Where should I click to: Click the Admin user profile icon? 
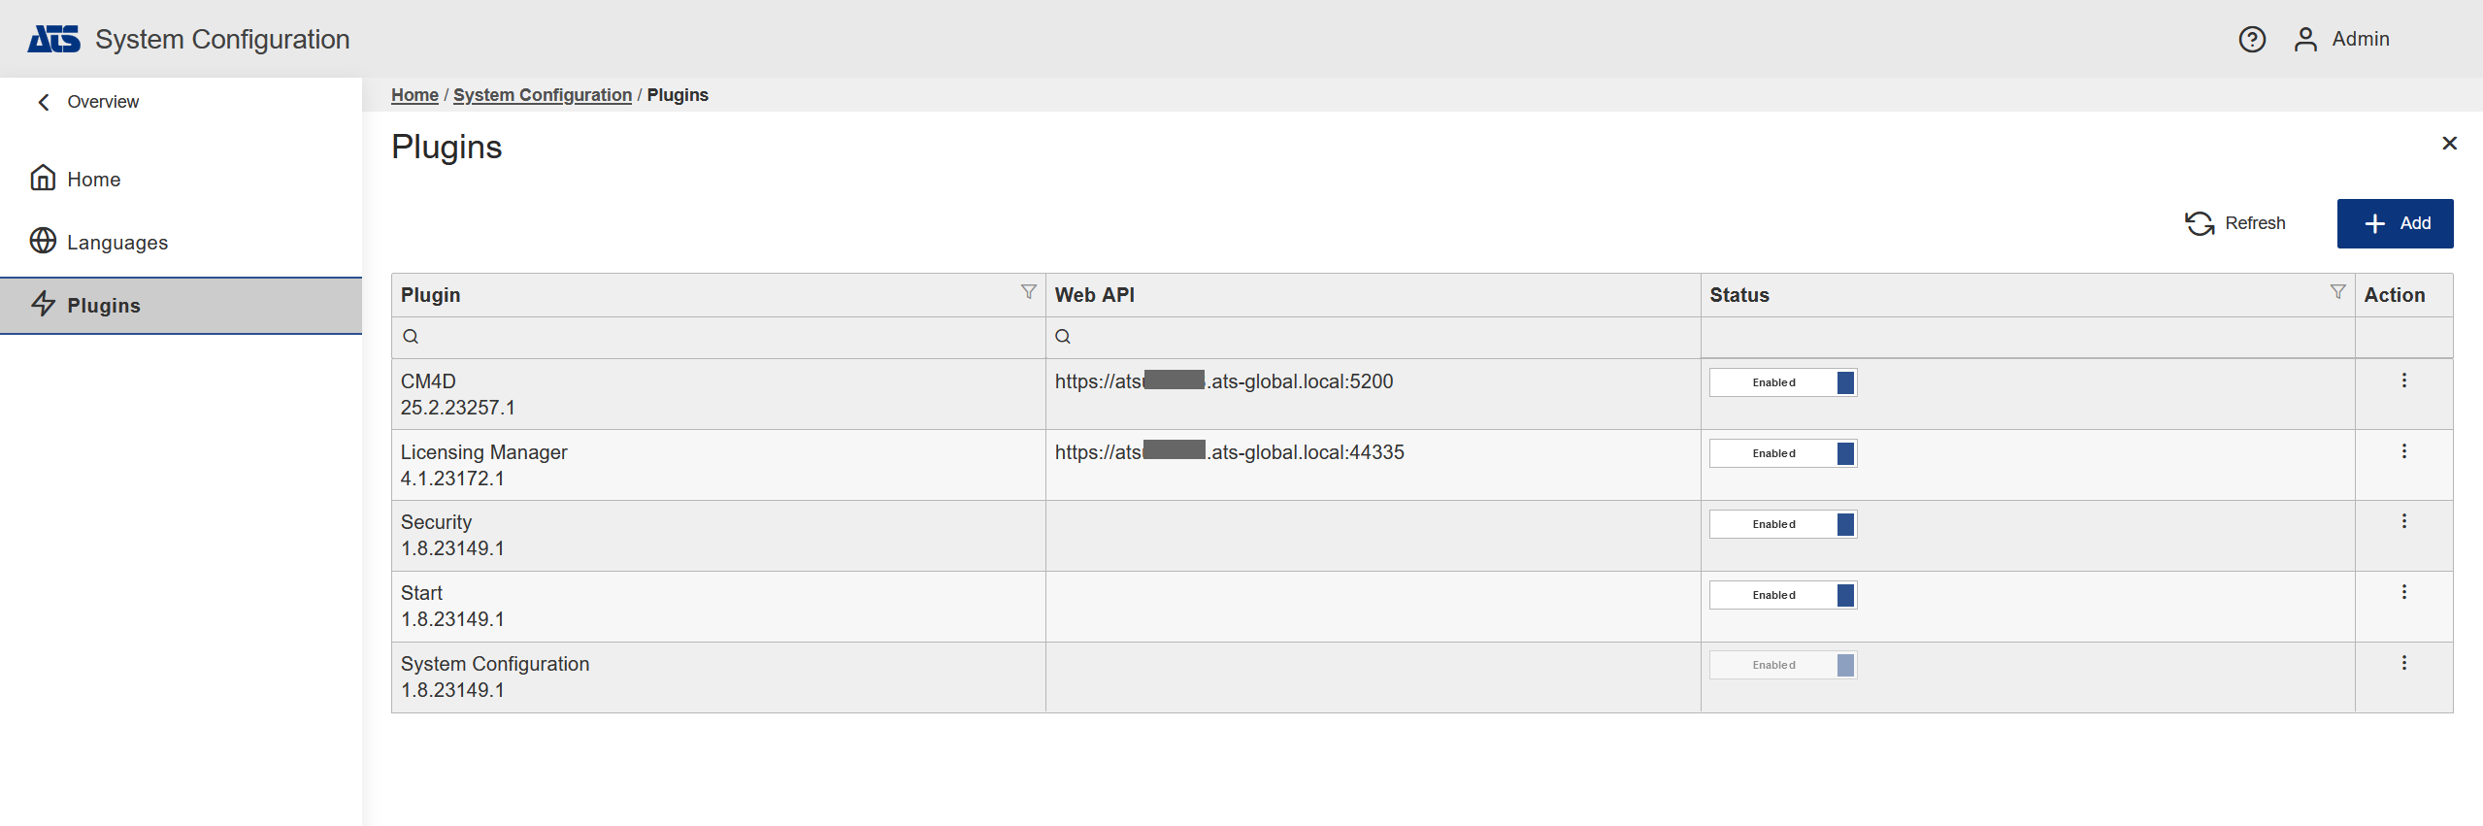2305,39
